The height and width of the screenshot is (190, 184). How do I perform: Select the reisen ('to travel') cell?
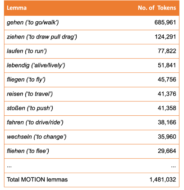pyautogui.click(x=30, y=94)
